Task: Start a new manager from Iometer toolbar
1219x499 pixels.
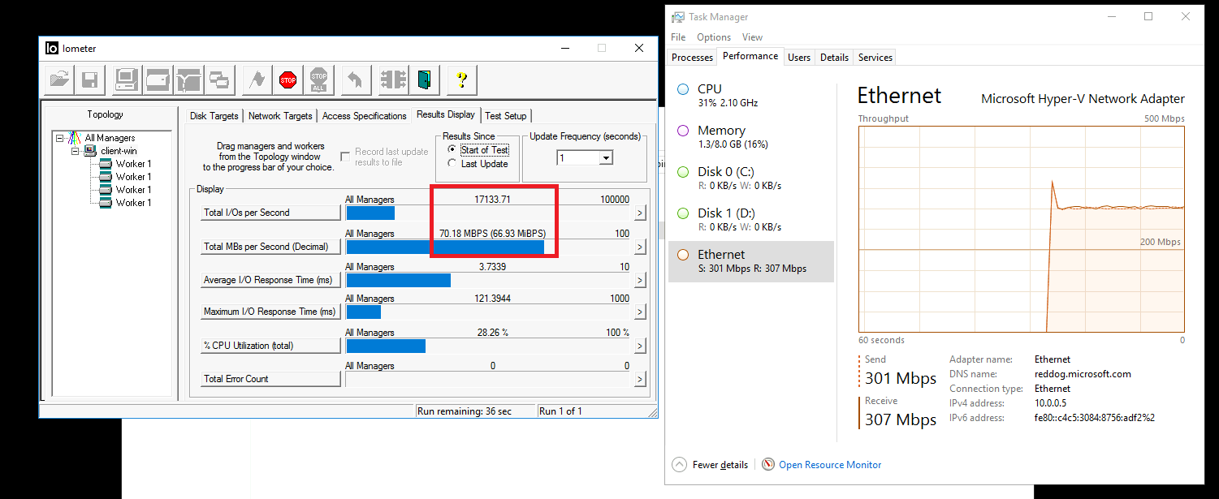Action: tap(127, 80)
